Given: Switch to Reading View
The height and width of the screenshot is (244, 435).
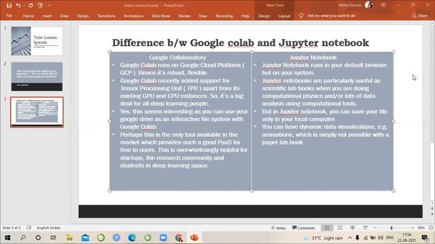Looking at the screenshot, I should point(352,228).
